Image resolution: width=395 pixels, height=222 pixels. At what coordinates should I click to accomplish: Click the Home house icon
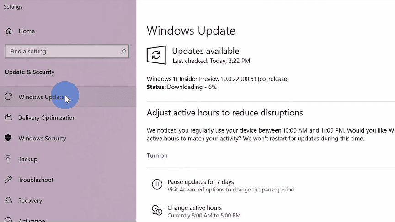[9, 31]
